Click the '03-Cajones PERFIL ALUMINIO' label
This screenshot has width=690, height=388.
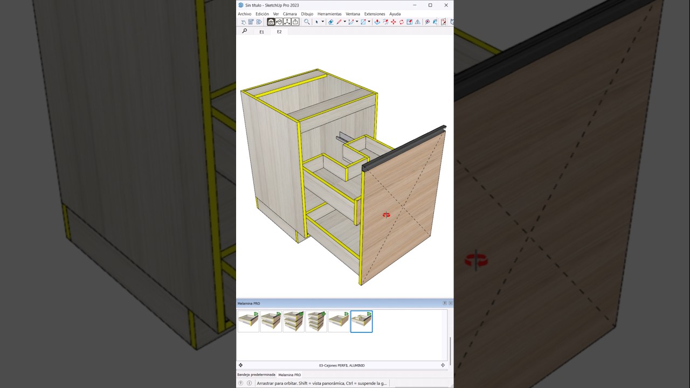tap(342, 365)
